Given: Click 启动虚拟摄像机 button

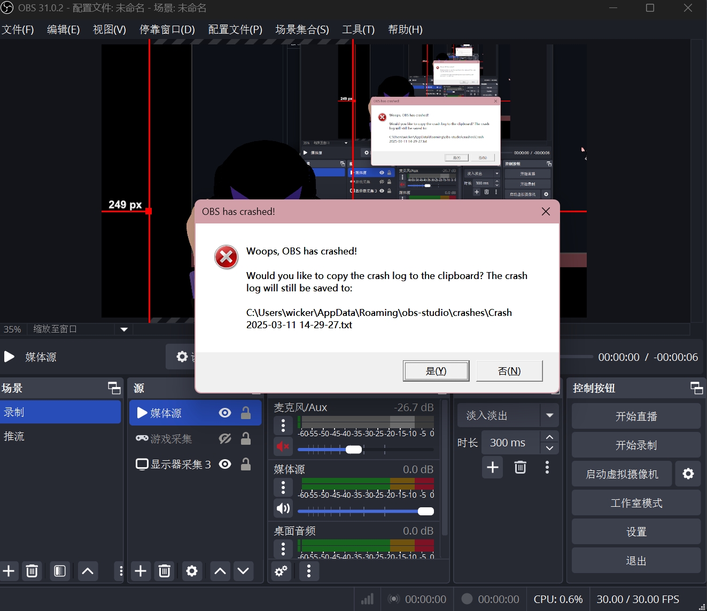Looking at the screenshot, I should tap(622, 474).
